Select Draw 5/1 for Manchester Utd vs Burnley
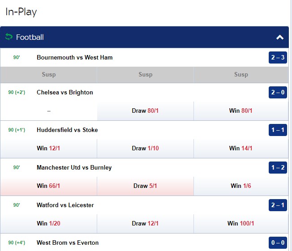Image resolution: width=292 pixels, height=251 pixels. (145, 186)
